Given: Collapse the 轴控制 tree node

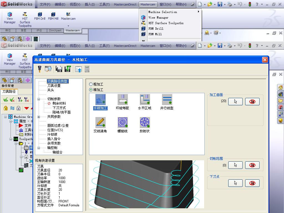Looking at the screenshot, I should pos(39,148).
